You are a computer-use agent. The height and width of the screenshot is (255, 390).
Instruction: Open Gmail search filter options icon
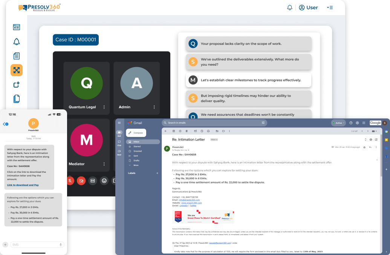pos(263,123)
